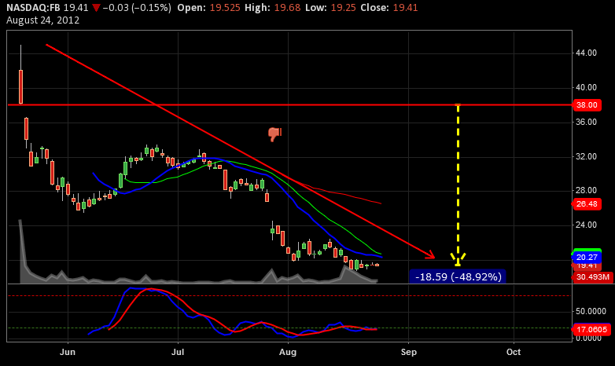The image size is (615, 366).
Task: Click the Sep month label
Action: pos(408,352)
